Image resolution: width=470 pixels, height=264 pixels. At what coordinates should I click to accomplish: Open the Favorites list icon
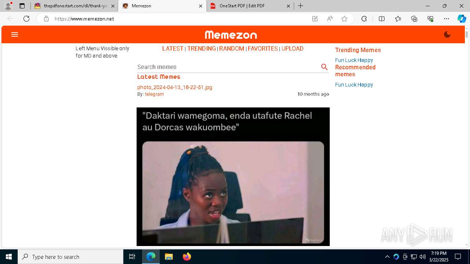click(398, 19)
